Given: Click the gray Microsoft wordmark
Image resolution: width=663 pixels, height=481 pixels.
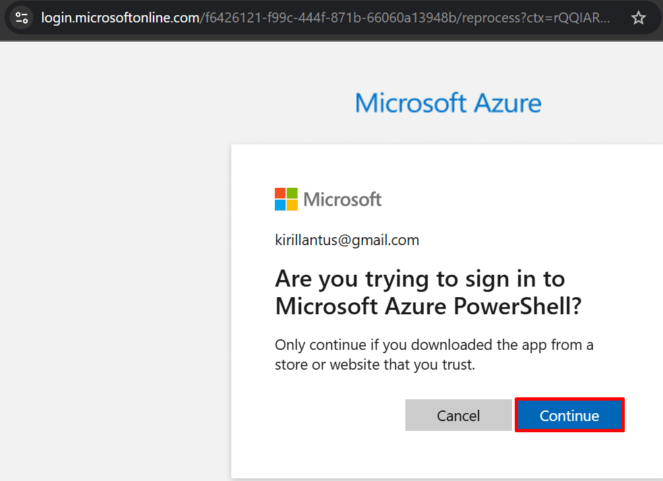Looking at the screenshot, I should coord(343,200).
